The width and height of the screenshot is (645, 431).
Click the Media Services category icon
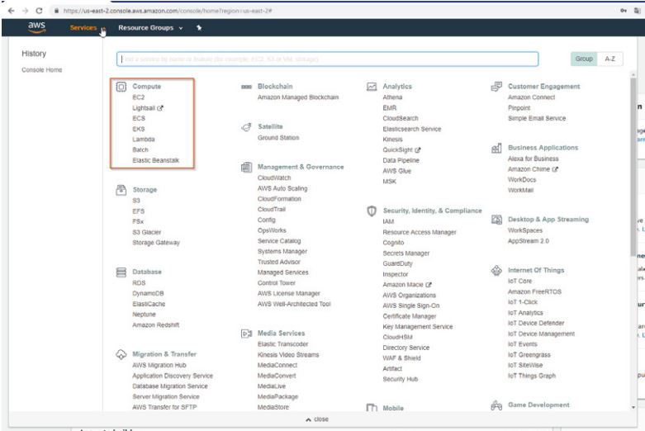point(246,334)
